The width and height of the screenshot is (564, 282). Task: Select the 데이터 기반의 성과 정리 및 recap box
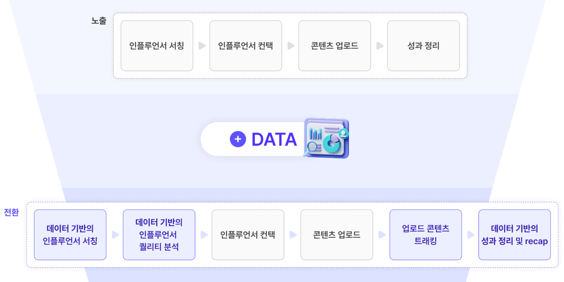tap(514, 235)
